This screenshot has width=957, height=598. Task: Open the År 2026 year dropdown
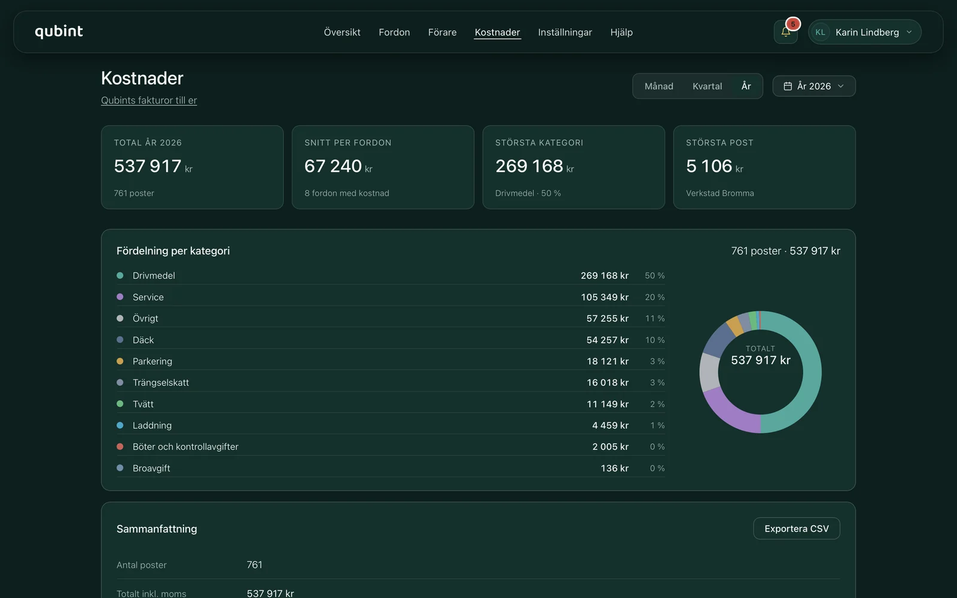tap(813, 86)
